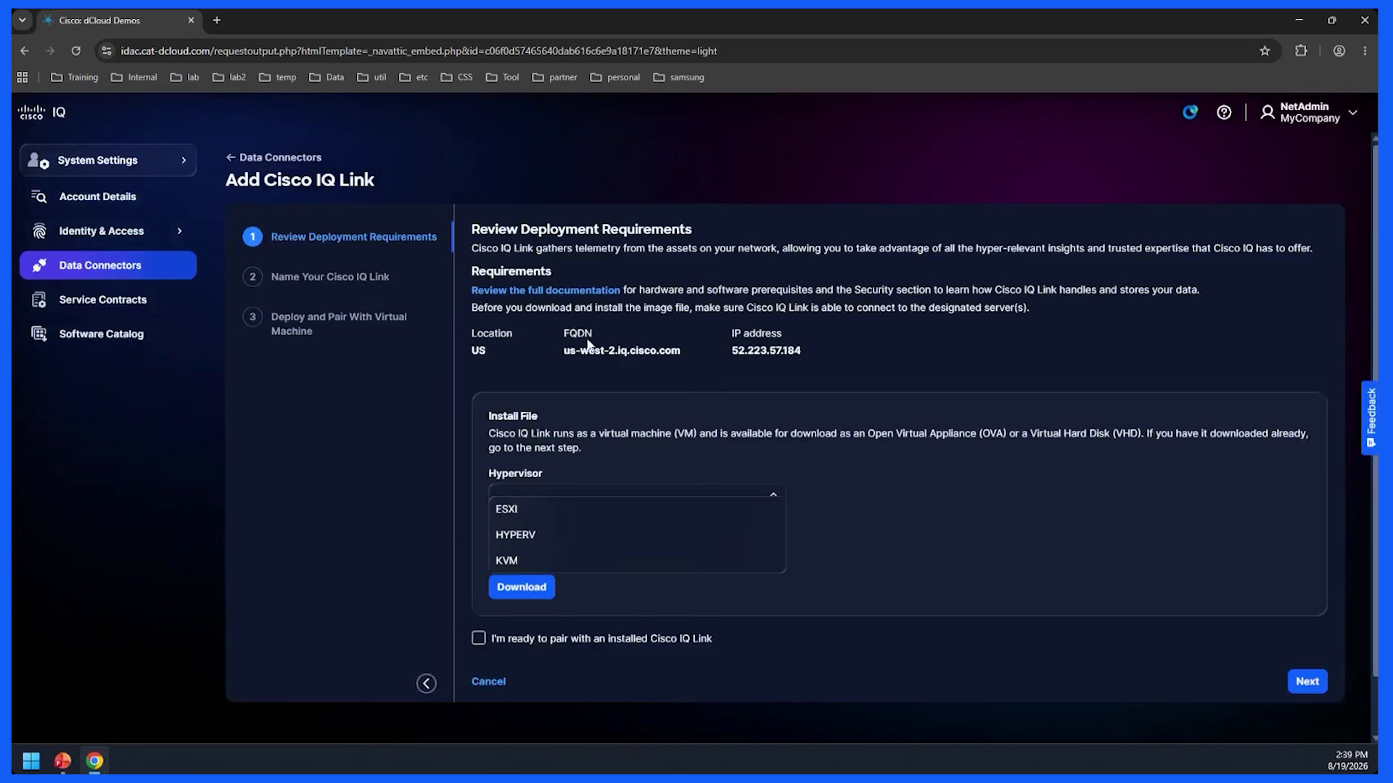Image resolution: width=1393 pixels, height=783 pixels.
Task: Select HYPERV from Hypervisor list
Action: (637, 534)
